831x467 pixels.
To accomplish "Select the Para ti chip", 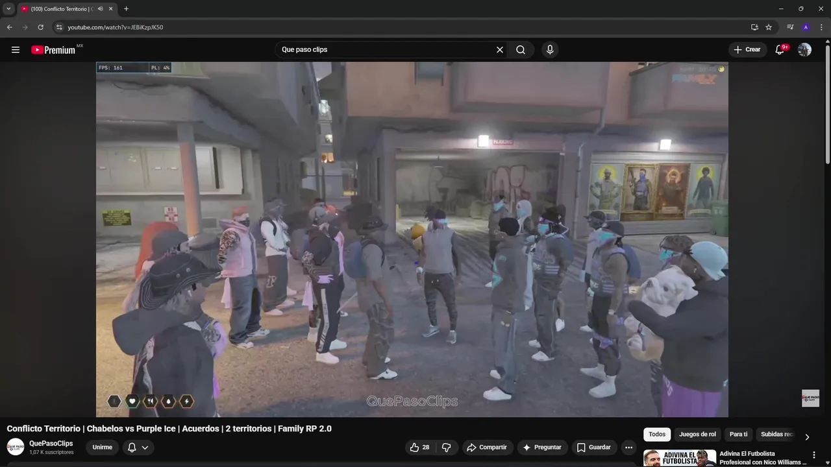I will pyautogui.click(x=738, y=434).
